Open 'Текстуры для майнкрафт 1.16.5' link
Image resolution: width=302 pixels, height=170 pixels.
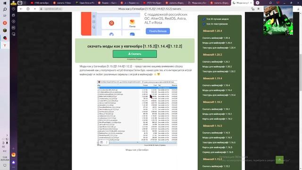tap(219, 143)
